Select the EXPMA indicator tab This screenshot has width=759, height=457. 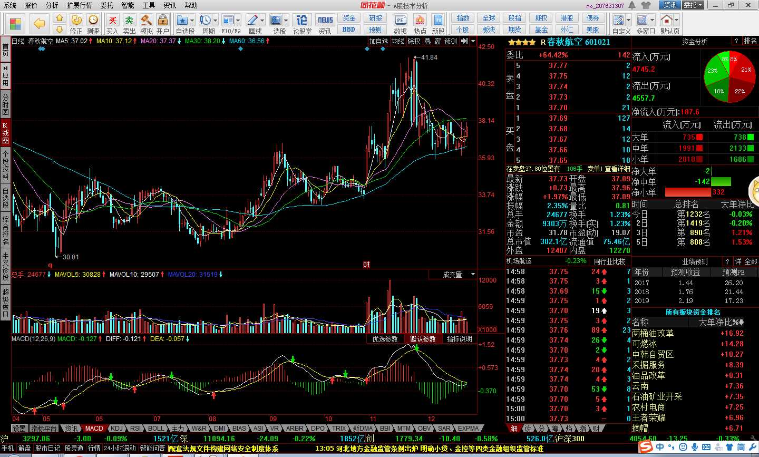pos(468,429)
